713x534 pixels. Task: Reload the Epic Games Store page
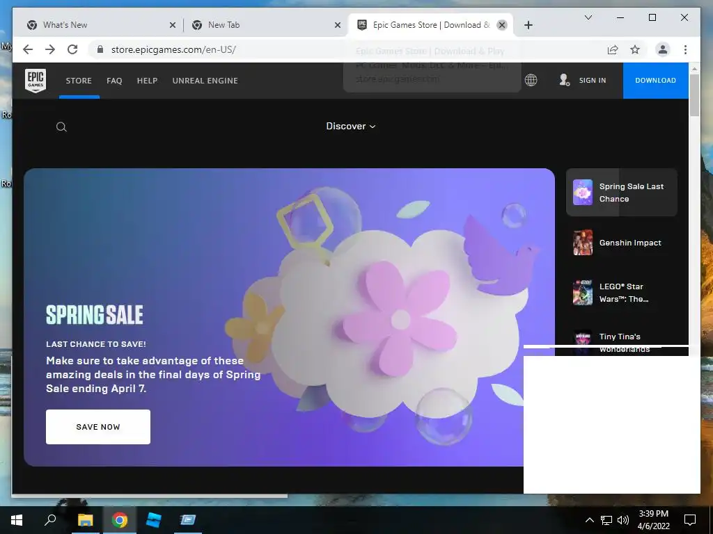click(x=72, y=49)
